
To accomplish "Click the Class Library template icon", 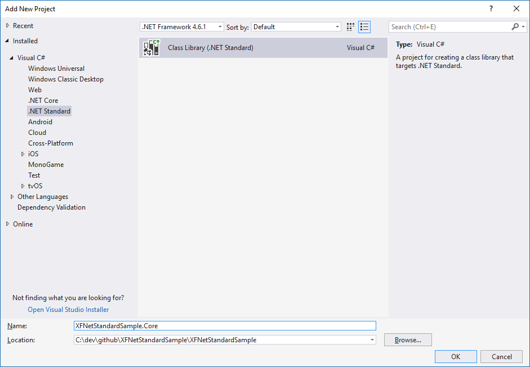I will coord(152,48).
